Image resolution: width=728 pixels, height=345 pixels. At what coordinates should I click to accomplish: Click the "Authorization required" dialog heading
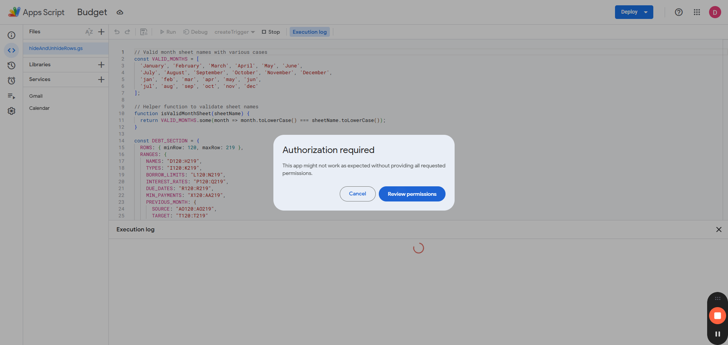click(328, 150)
